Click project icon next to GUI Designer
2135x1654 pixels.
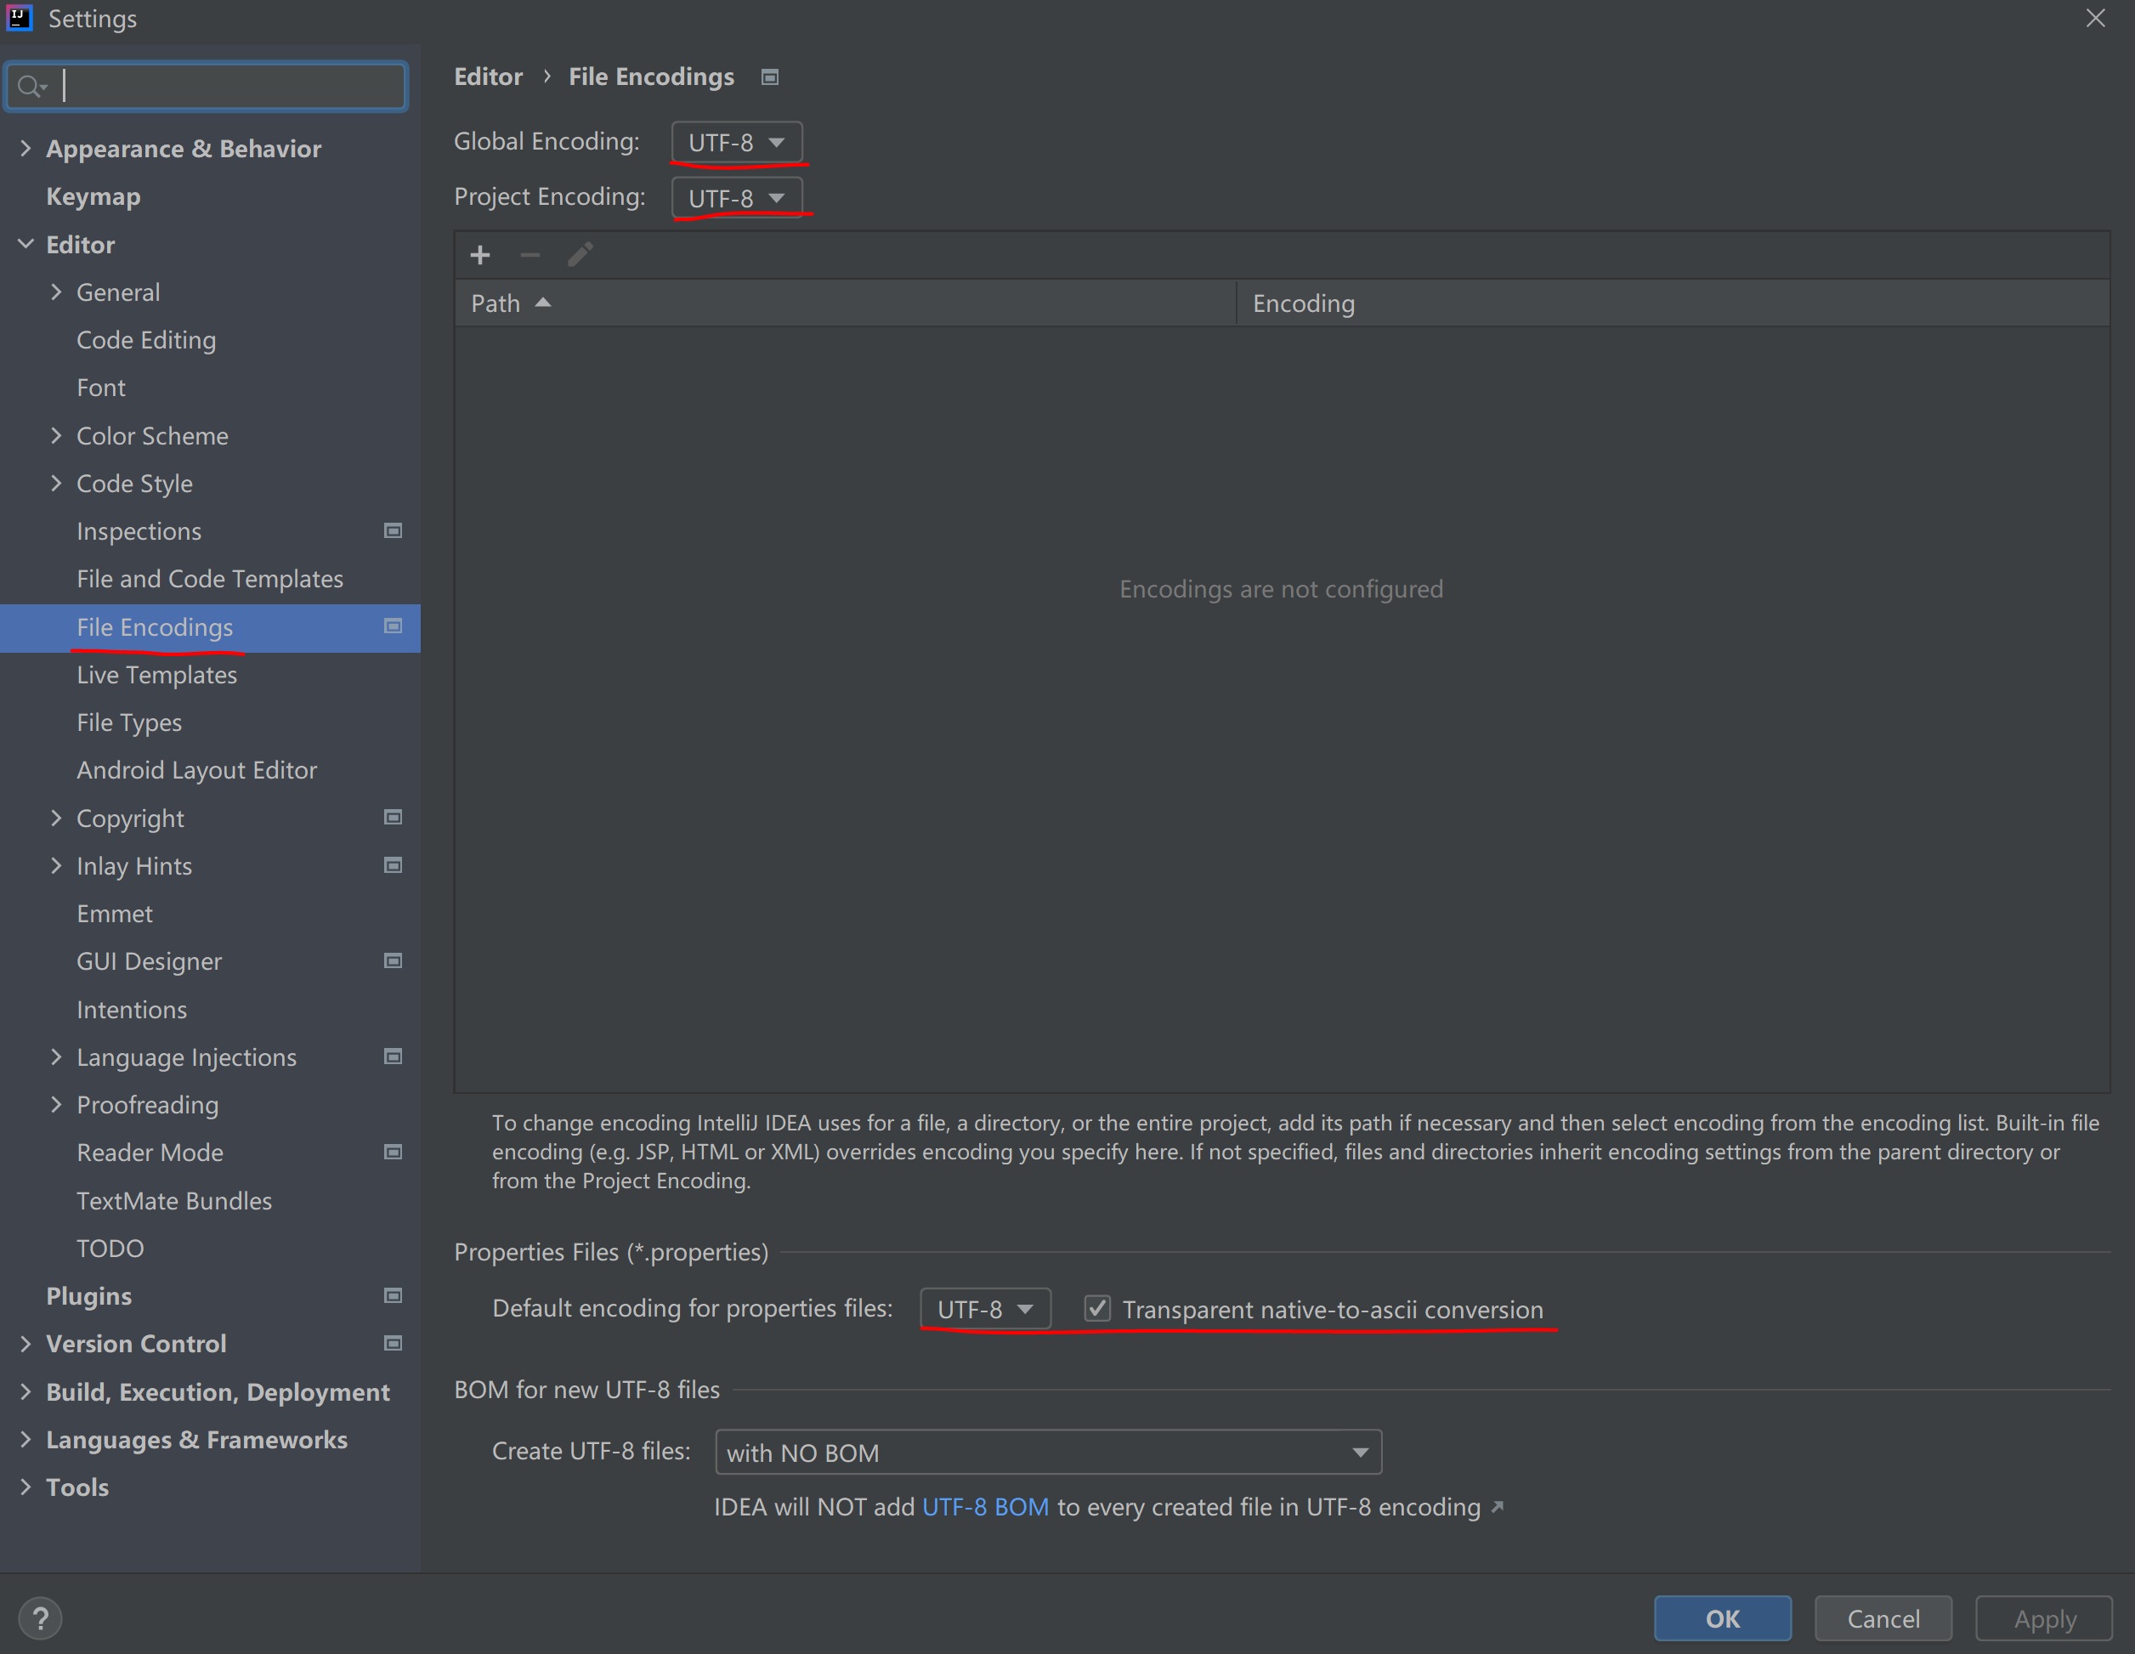coord(393,961)
